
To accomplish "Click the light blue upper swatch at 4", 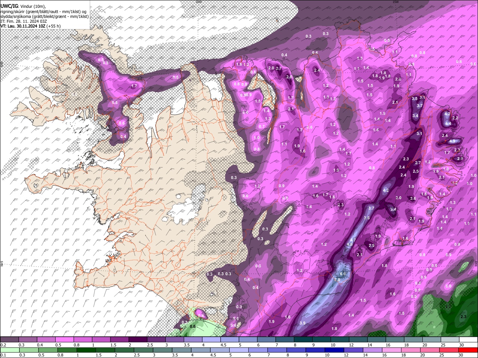I will tap(211, 340).
